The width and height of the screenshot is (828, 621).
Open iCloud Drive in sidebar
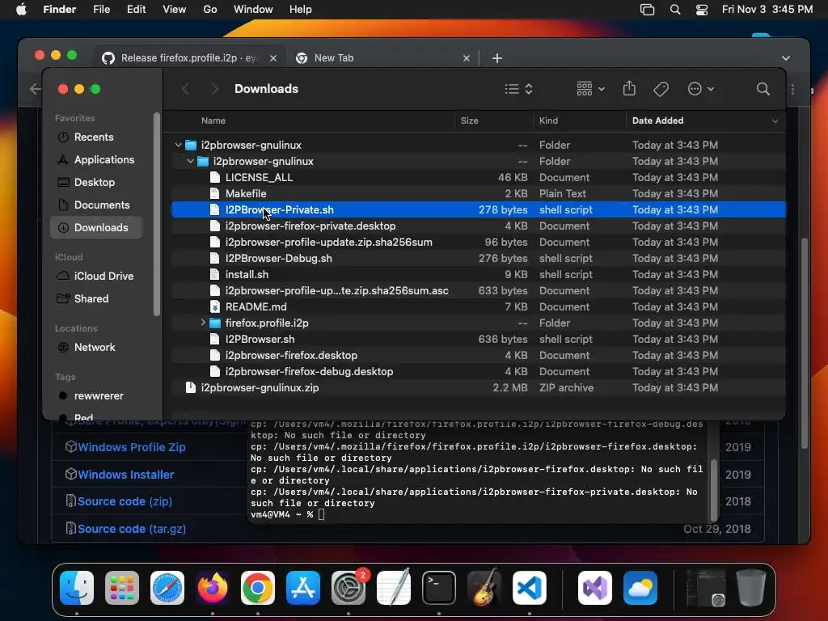(96, 277)
